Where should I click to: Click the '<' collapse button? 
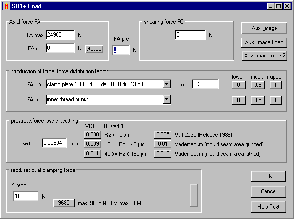tap(193, 195)
